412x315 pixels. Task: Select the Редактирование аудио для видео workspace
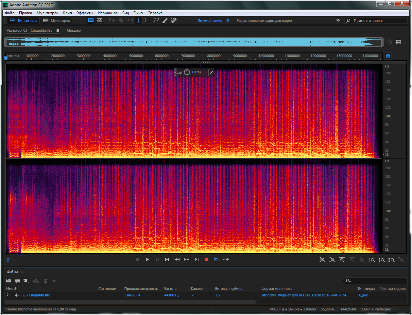click(264, 21)
